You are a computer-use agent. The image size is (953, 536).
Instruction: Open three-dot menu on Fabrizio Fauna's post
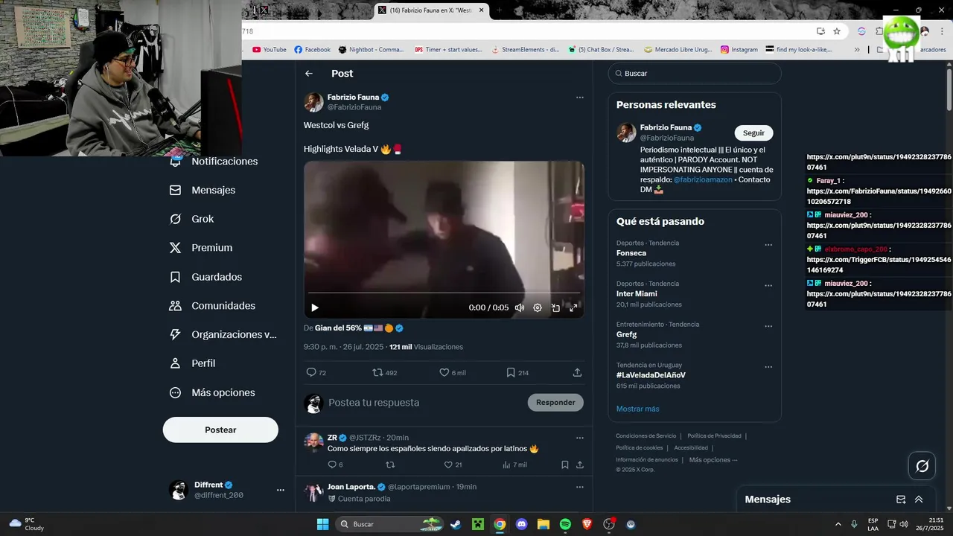[x=579, y=98]
